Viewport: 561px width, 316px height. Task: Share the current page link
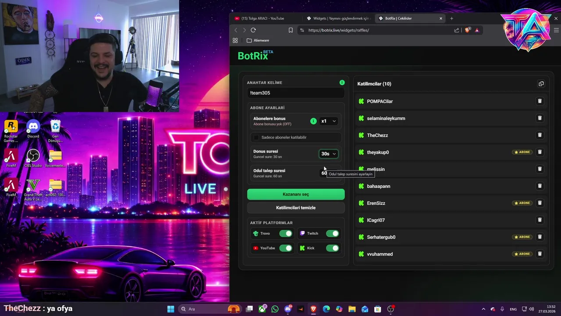[457, 30]
